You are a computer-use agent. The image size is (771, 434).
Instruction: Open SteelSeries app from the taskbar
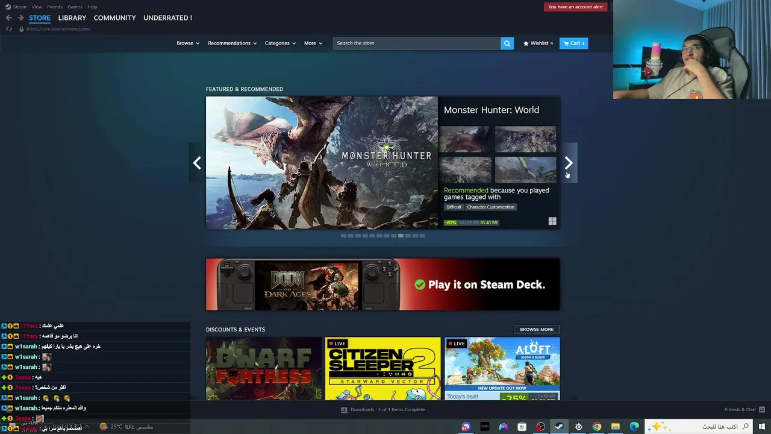[578, 427]
